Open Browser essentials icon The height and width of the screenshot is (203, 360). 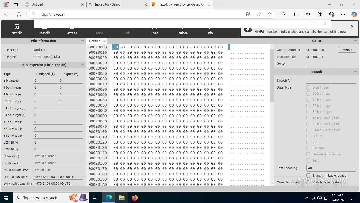pos(331,14)
